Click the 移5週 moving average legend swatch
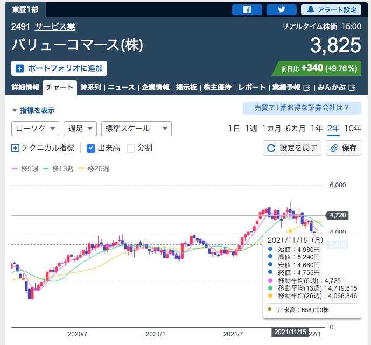Screen dimensions: 371x345 pyautogui.click(x=15, y=168)
